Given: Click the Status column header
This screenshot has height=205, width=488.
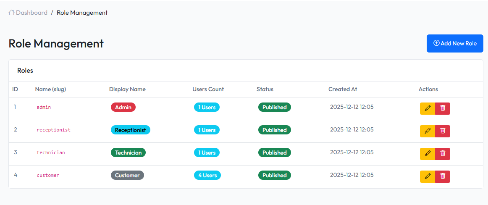Looking at the screenshot, I should click(x=265, y=89).
